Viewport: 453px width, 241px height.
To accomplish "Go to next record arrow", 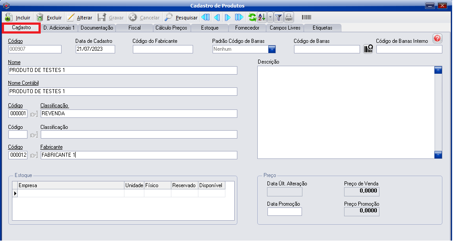I will point(228,18).
